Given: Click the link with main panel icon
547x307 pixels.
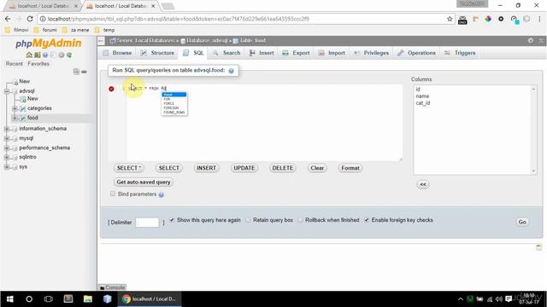Looking at the screenshot, I should 84,72.
